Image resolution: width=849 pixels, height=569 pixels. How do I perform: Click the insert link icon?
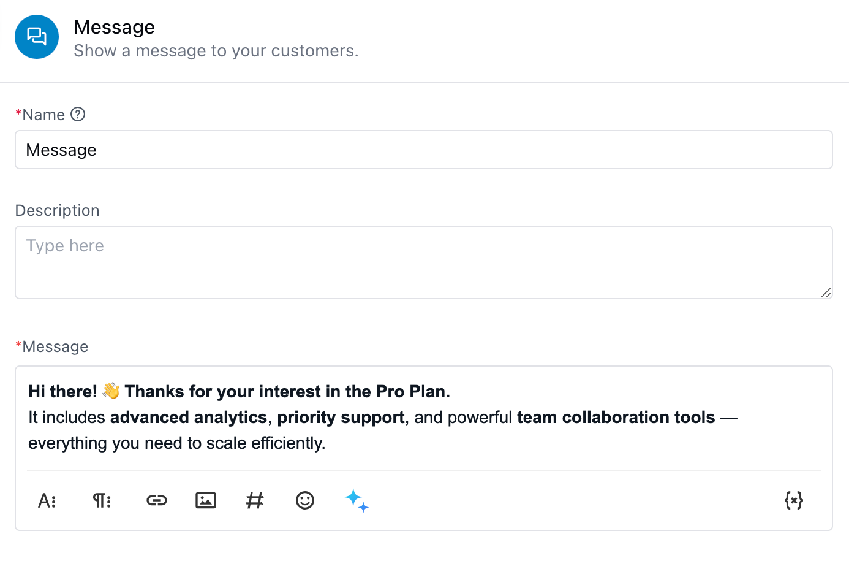point(157,500)
